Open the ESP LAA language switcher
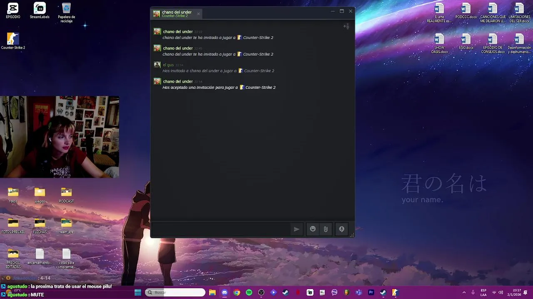Viewport: 533px width, 299px height. (x=483, y=292)
